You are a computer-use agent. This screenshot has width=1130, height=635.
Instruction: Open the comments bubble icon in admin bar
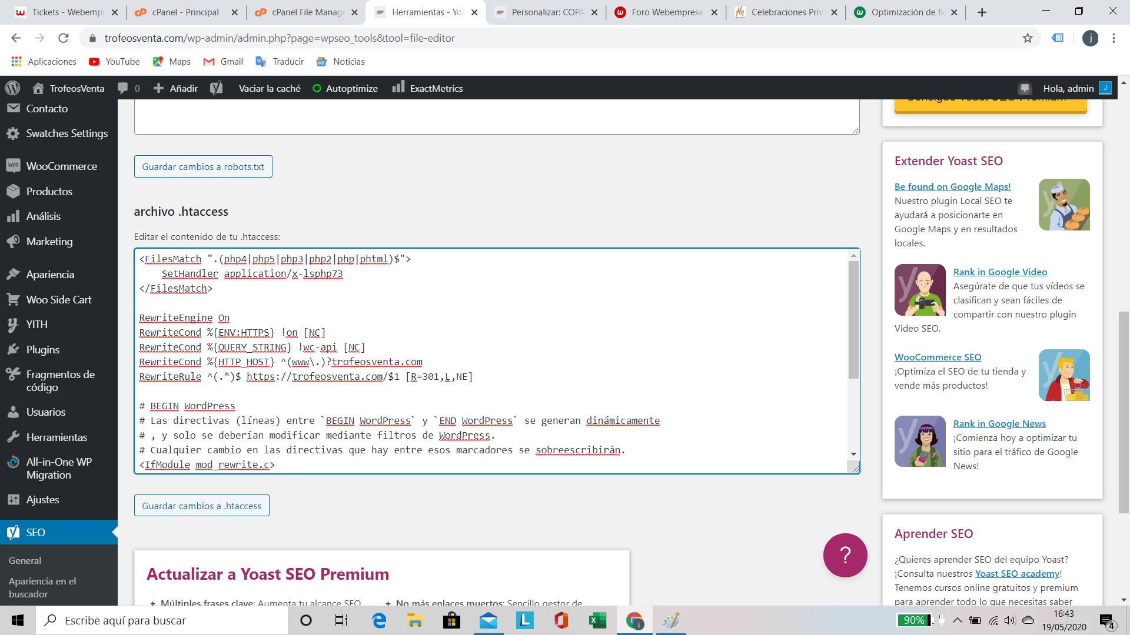(122, 88)
